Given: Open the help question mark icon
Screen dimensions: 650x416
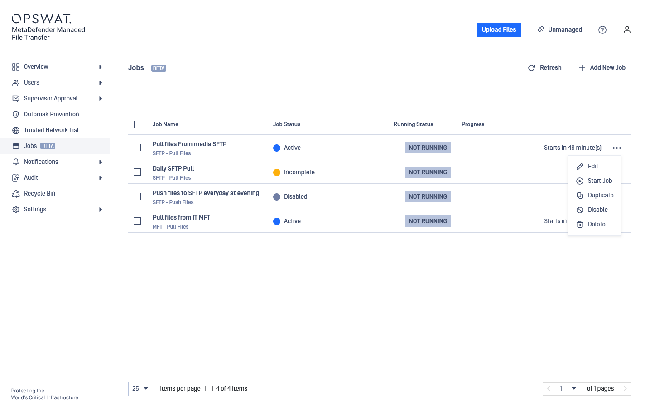Looking at the screenshot, I should pyautogui.click(x=602, y=30).
